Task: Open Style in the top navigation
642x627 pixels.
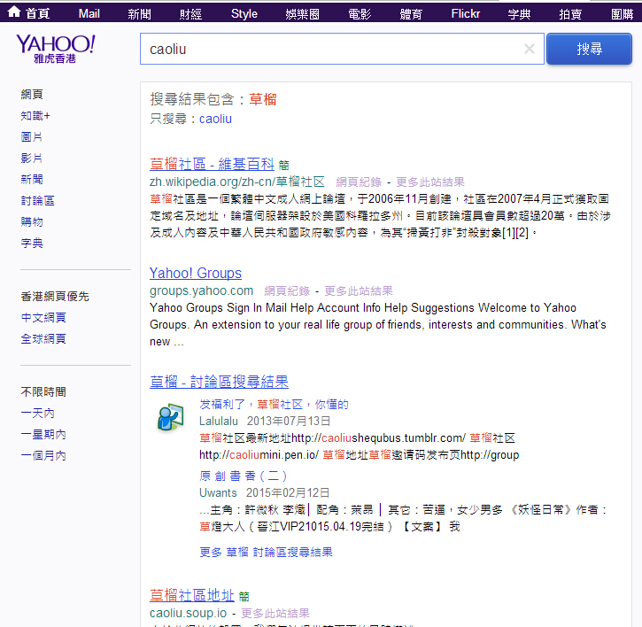Action: coord(244,14)
